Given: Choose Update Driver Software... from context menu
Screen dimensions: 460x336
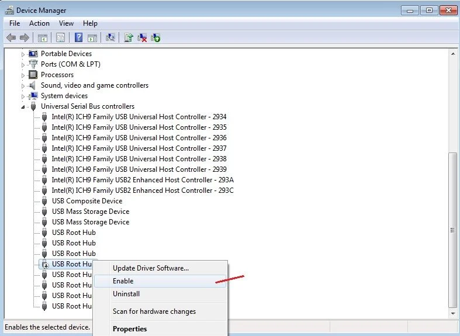Looking at the screenshot, I should (x=160, y=268).
